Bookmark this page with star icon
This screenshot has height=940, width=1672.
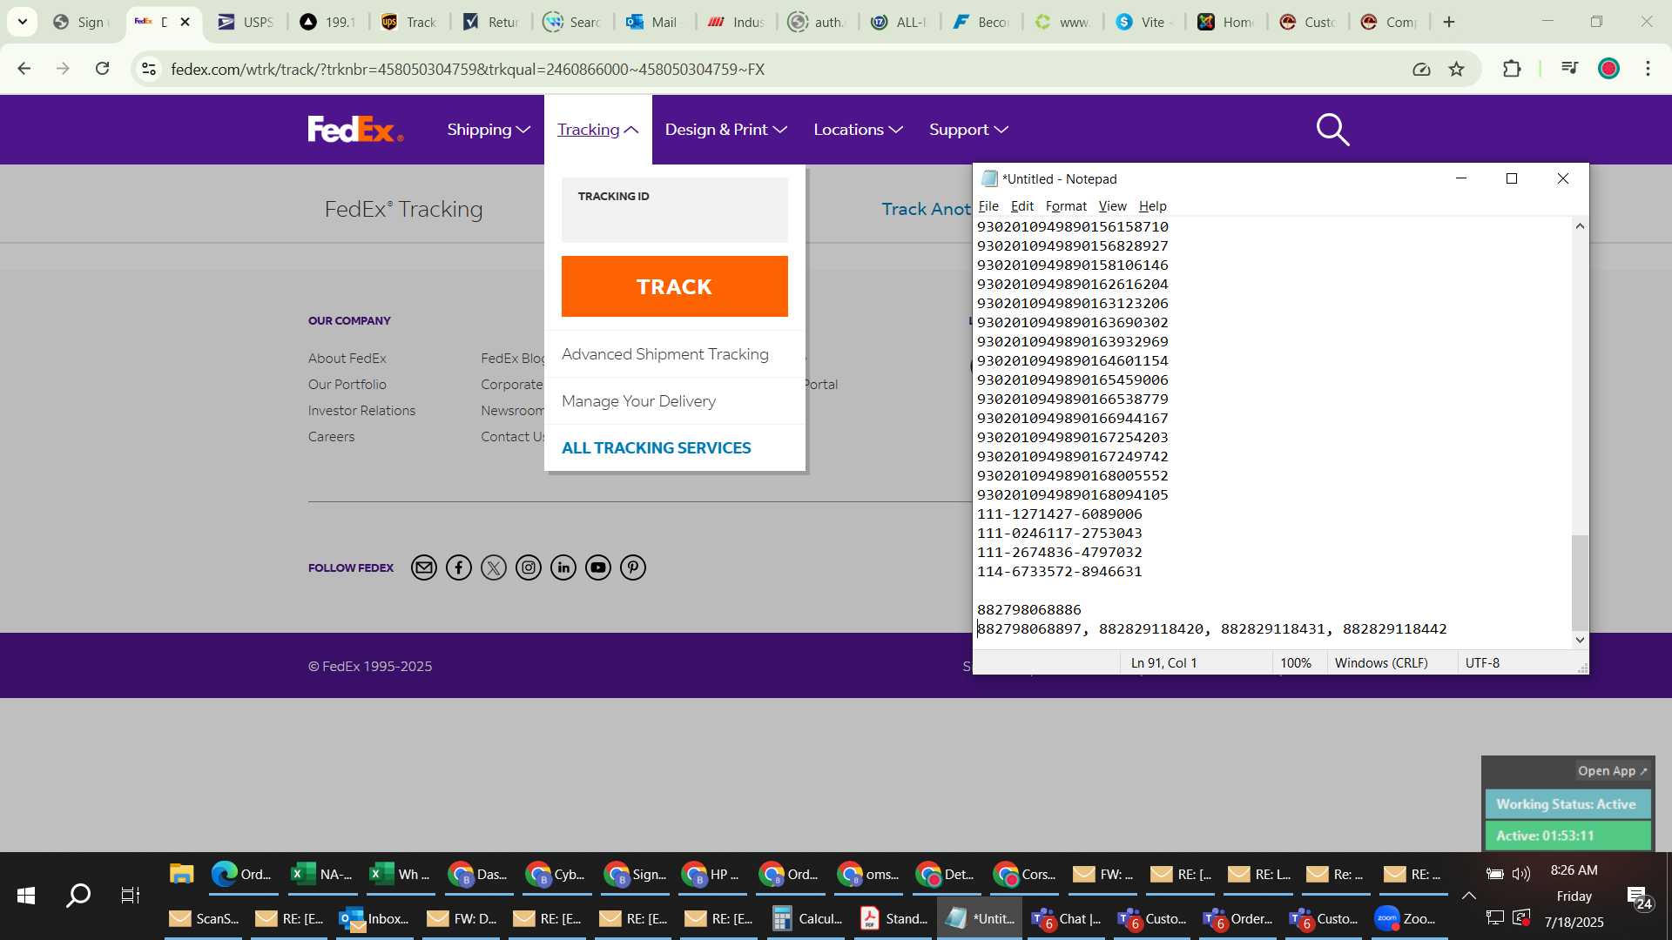pyautogui.click(x=1457, y=69)
